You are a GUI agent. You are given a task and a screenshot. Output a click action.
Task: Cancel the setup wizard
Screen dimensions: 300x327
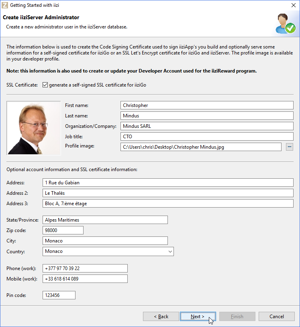coord(277,317)
